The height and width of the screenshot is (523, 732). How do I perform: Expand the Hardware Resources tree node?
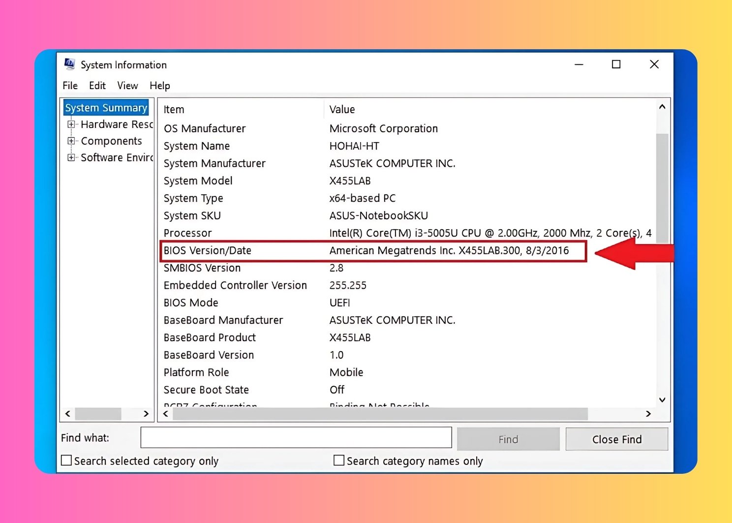tap(71, 124)
